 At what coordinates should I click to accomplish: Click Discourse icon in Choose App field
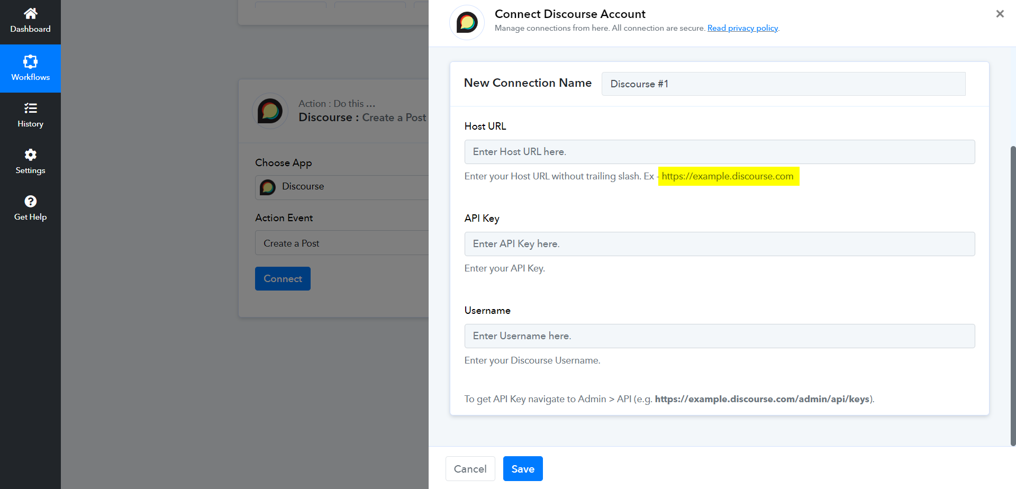click(x=268, y=187)
